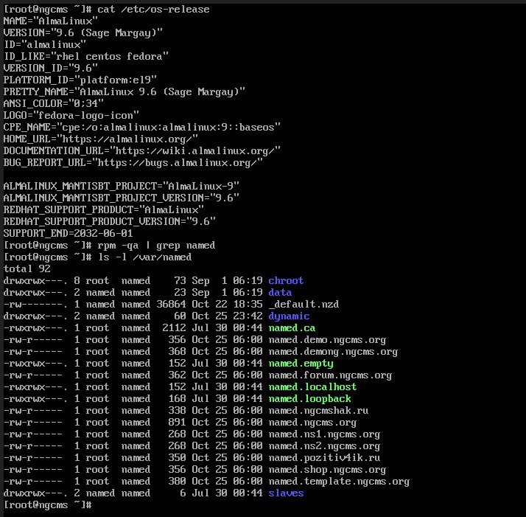Screen dimensions: 526x517
Task: Click the named.loopback file name
Action: click(309, 398)
